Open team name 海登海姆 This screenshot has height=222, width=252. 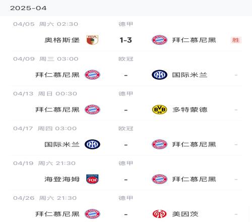click(62, 179)
